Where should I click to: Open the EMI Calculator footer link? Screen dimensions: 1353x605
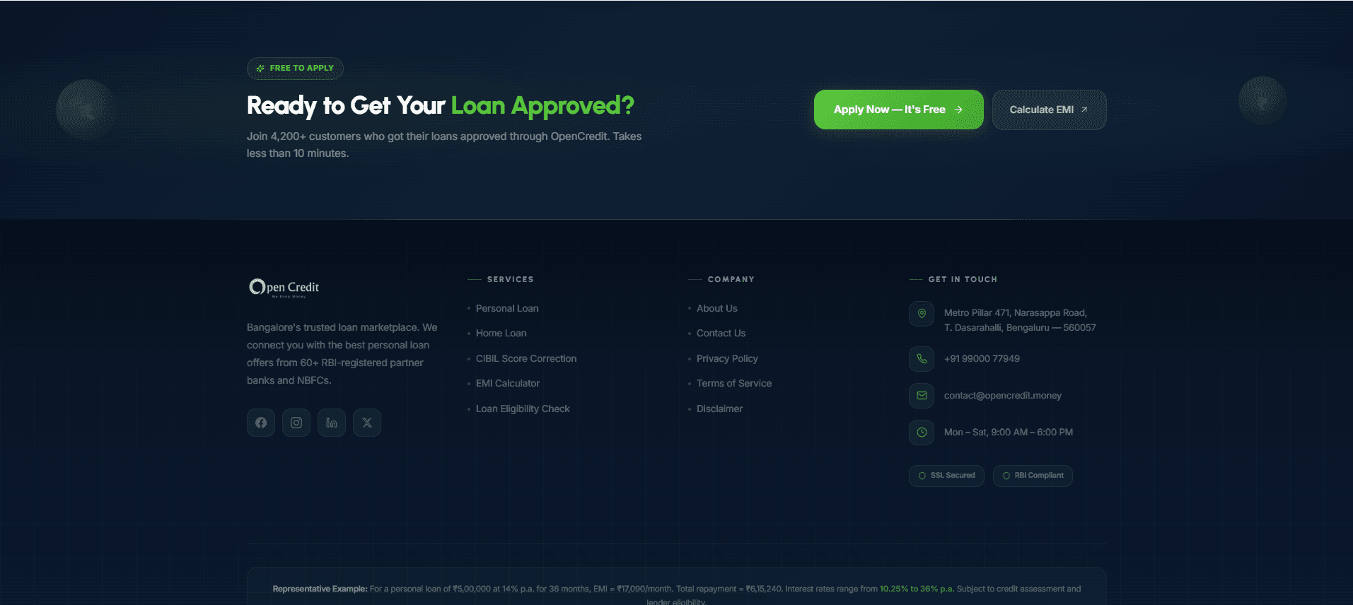click(x=508, y=383)
